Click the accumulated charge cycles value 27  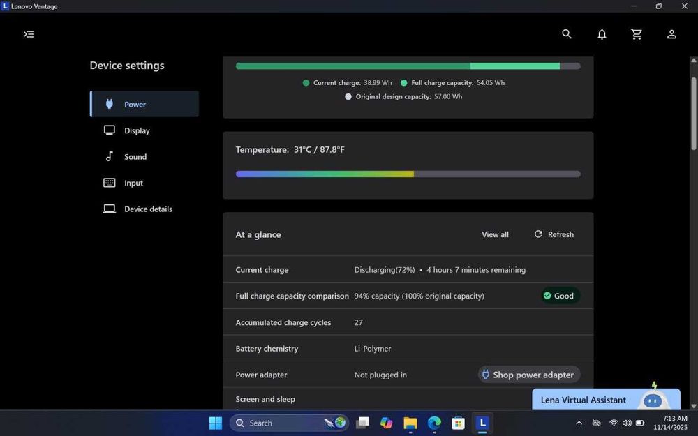tap(358, 322)
